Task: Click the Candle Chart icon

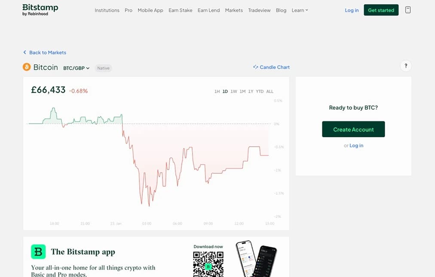Action: click(255, 67)
